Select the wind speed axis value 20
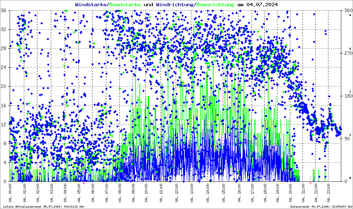The height and width of the screenshot is (209, 353). pos(3,87)
